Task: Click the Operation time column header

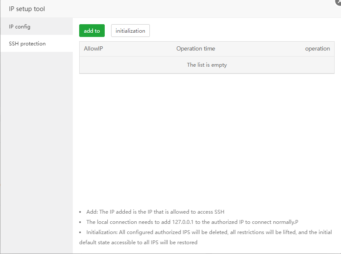Action: [x=196, y=49]
